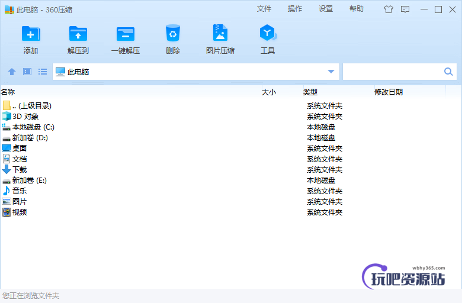Viewport: 462px width, 303px height.
Task: Select the 图片 name text
Action: point(20,201)
